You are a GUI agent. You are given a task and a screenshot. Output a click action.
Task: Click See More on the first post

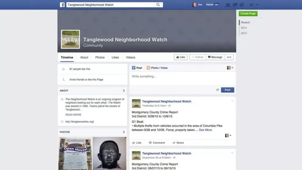205,130
